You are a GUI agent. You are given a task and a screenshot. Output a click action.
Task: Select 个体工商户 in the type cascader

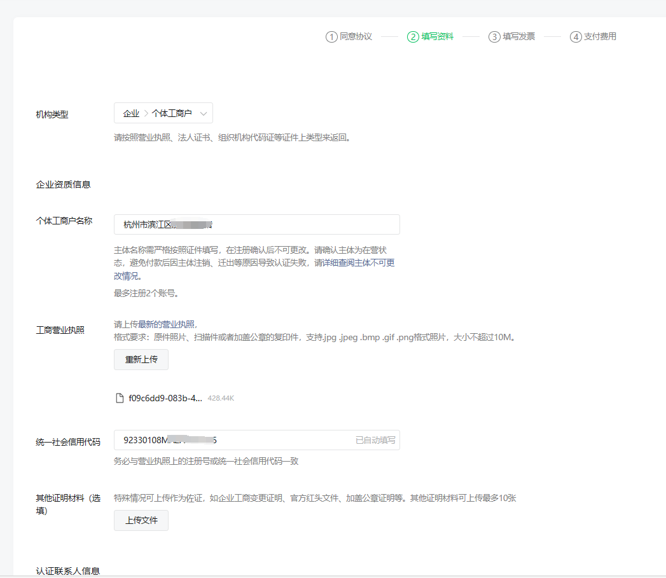coord(172,114)
